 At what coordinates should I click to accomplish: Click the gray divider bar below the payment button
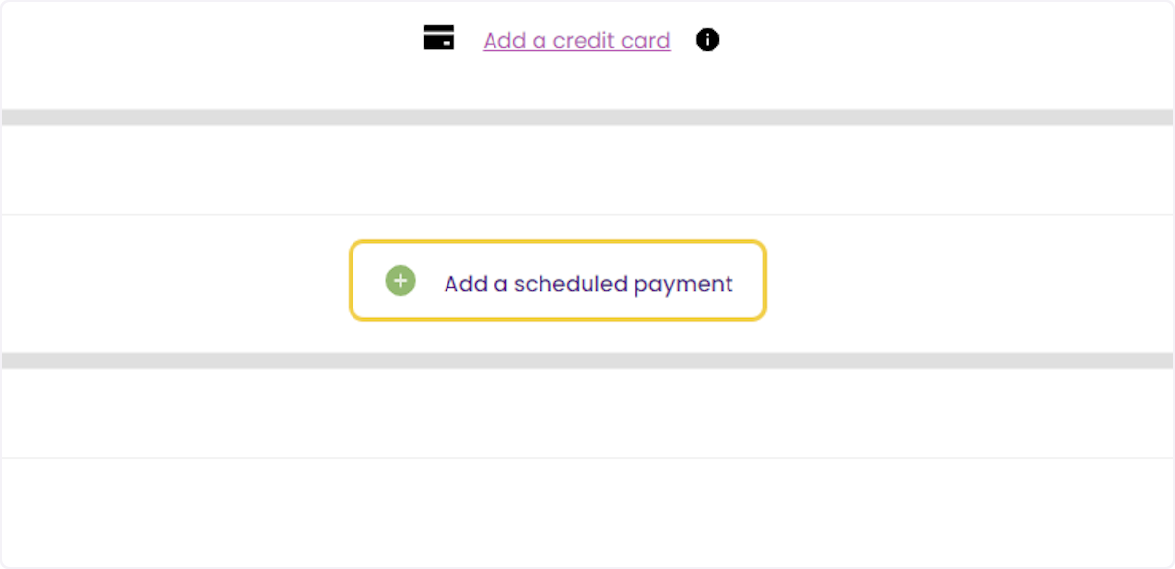[x=587, y=358]
